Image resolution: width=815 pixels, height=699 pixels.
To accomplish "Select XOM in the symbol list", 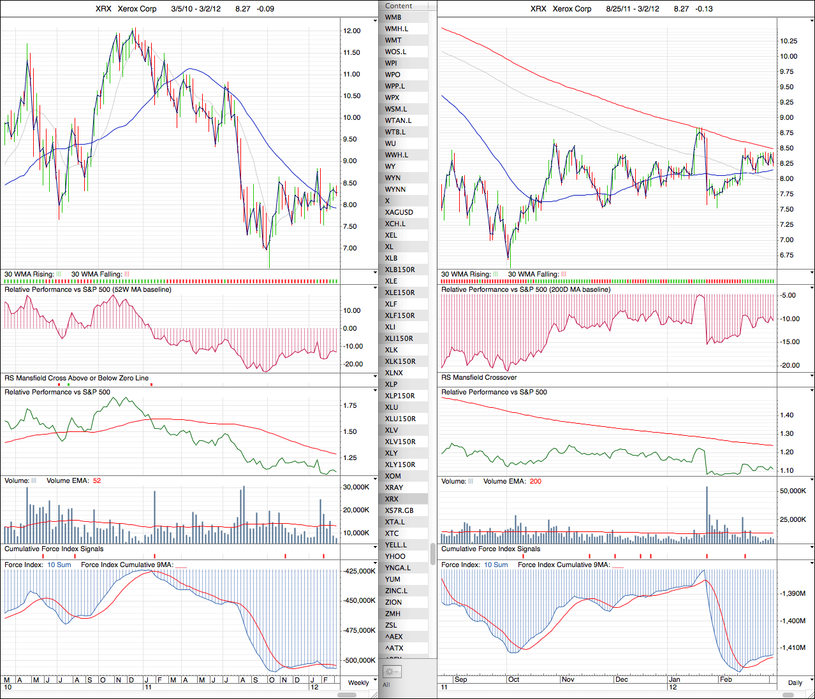I will (x=393, y=476).
